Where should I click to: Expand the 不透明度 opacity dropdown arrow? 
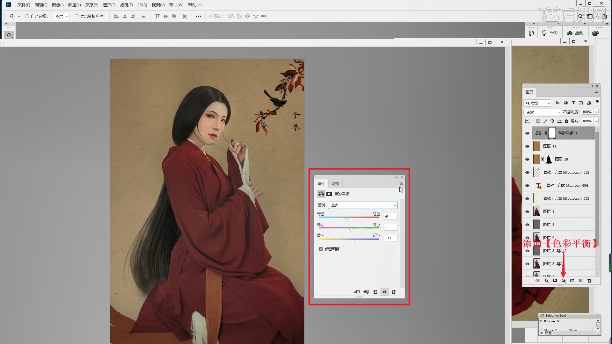(x=596, y=112)
